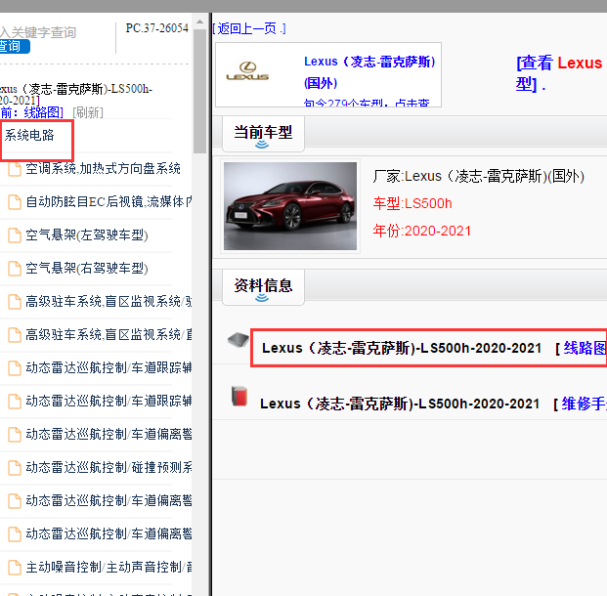Open 自动防眩目EC后视镜 entry
Image resolution: width=607 pixels, height=596 pixels.
pos(108,202)
